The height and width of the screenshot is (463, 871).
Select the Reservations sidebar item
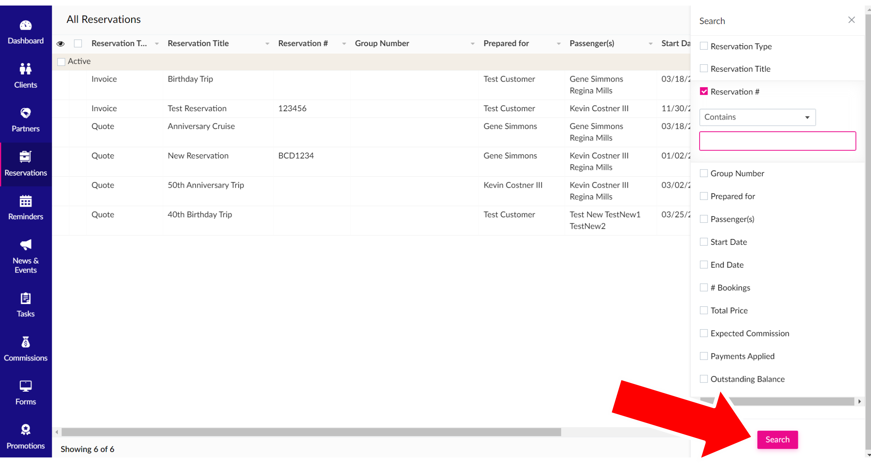pyautogui.click(x=26, y=164)
